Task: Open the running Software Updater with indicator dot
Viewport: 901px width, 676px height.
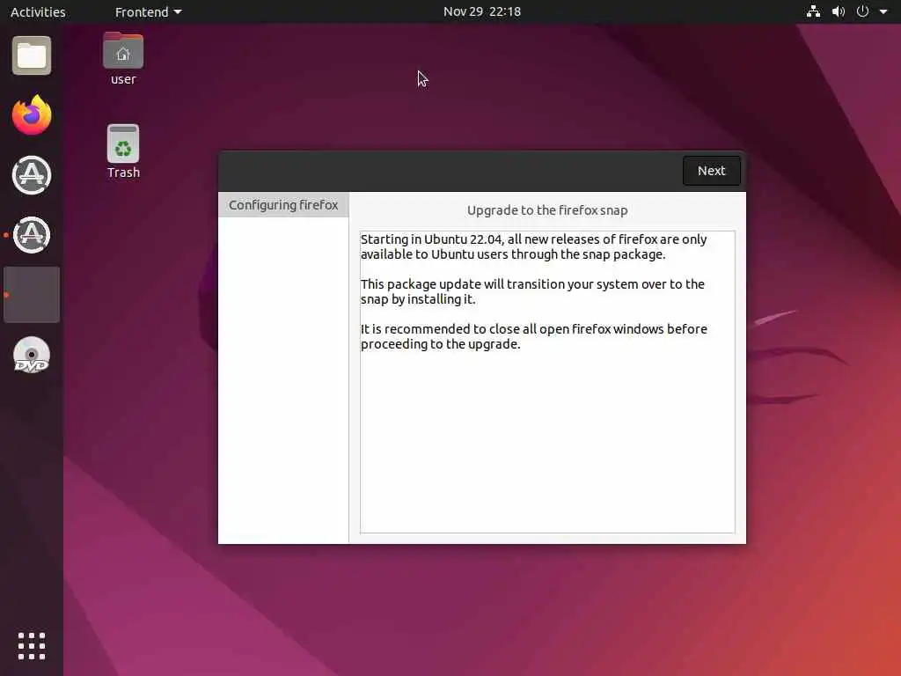Action: click(x=32, y=235)
